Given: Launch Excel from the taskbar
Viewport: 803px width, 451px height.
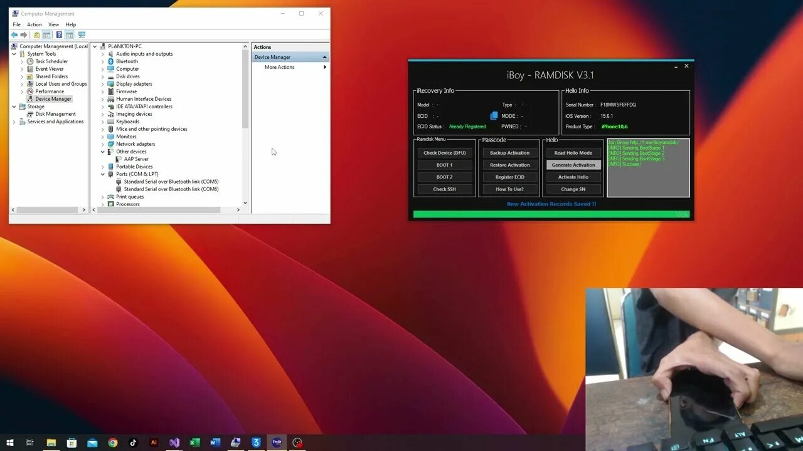Looking at the screenshot, I should pos(194,442).
